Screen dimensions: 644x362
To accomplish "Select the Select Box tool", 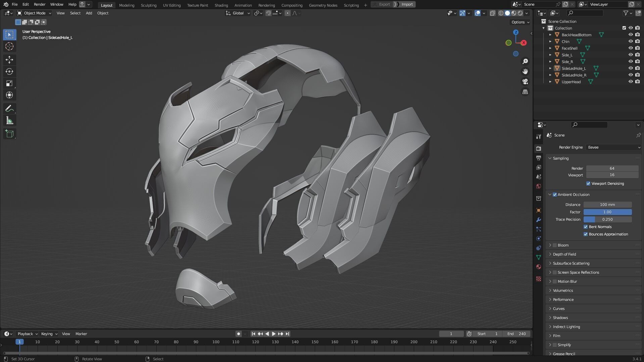I will click(9, 35).
